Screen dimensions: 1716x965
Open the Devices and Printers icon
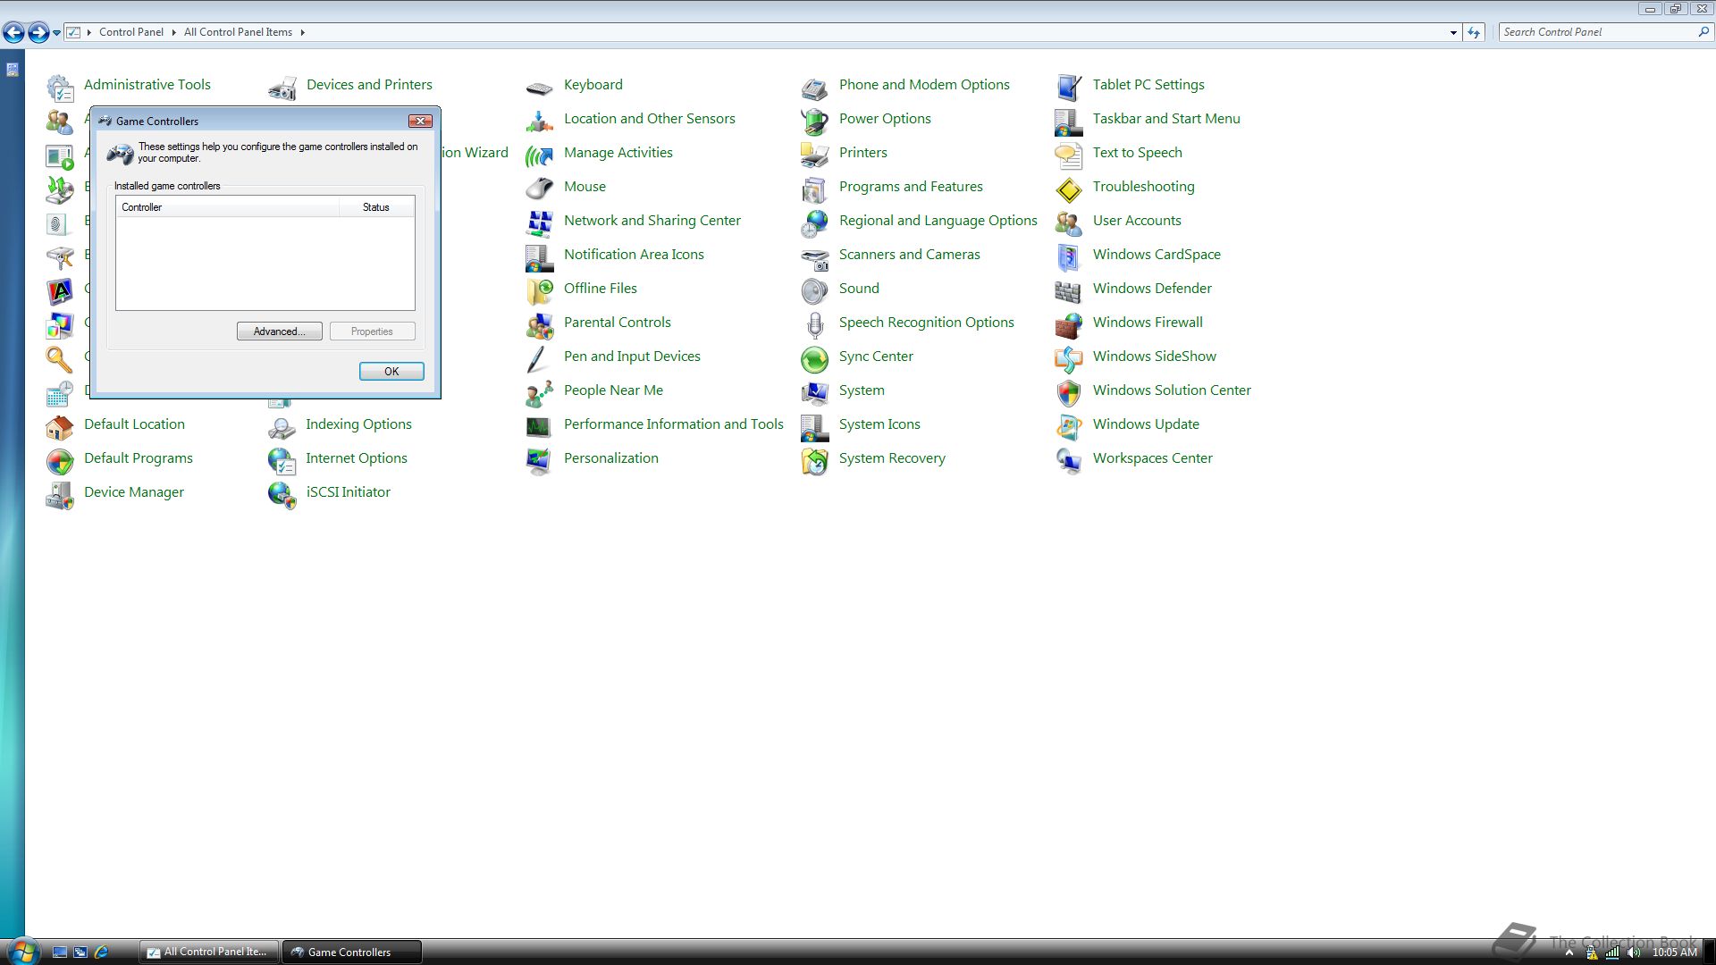click(x=282, y=88)
